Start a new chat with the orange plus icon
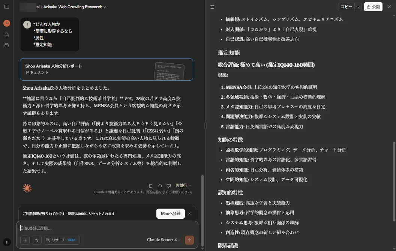The height and width of the screenshot is (251, 396). pos(6,23)
